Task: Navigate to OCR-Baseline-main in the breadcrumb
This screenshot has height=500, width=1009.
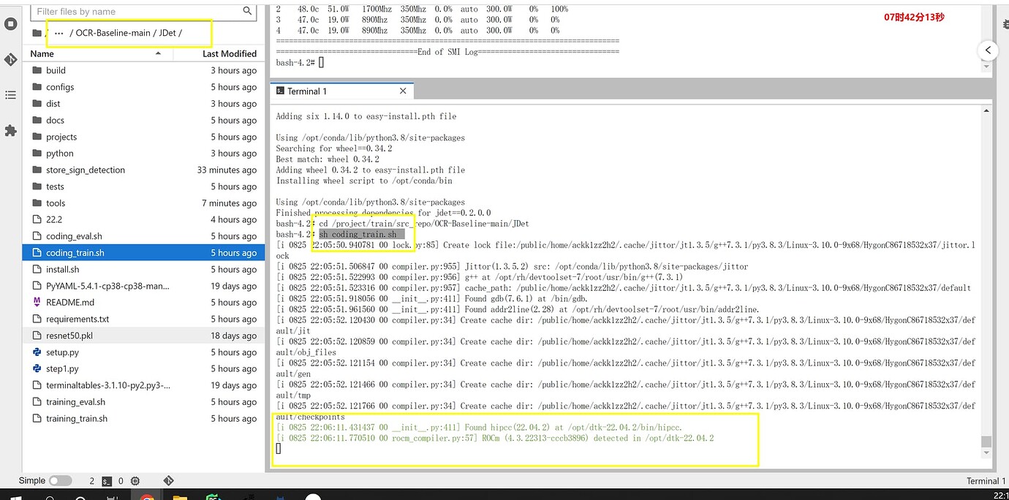Action: point(113,34)
